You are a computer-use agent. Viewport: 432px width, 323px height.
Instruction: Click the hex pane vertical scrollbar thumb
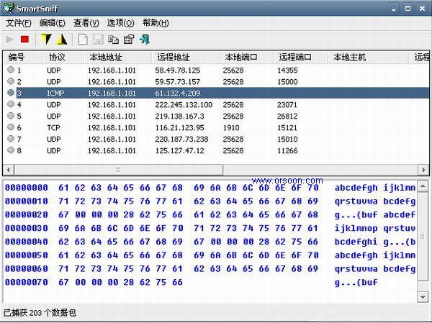tap(423, 236)
